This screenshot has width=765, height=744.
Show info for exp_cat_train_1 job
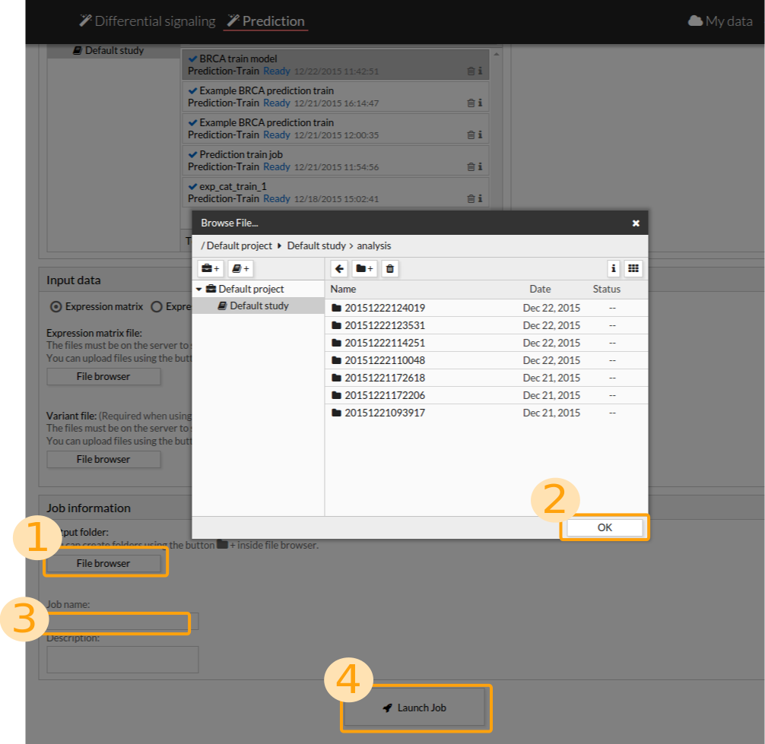[480, 199]
